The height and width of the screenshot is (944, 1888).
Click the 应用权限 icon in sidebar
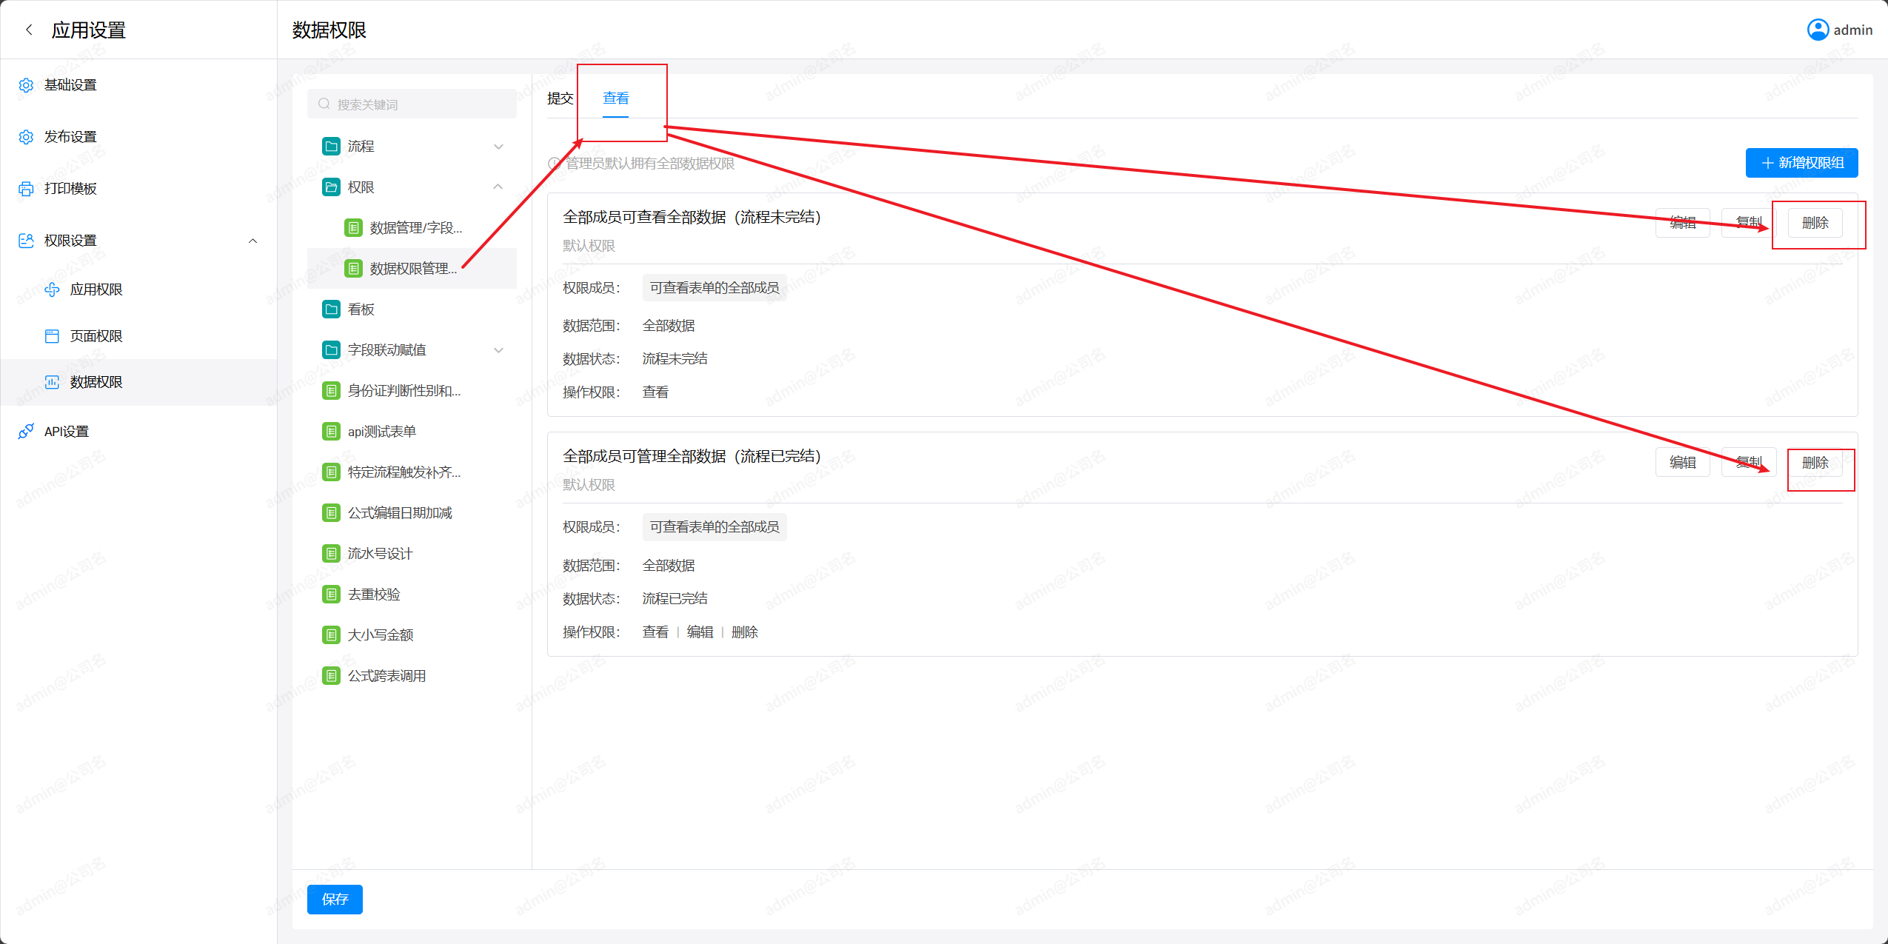[52, 289]
